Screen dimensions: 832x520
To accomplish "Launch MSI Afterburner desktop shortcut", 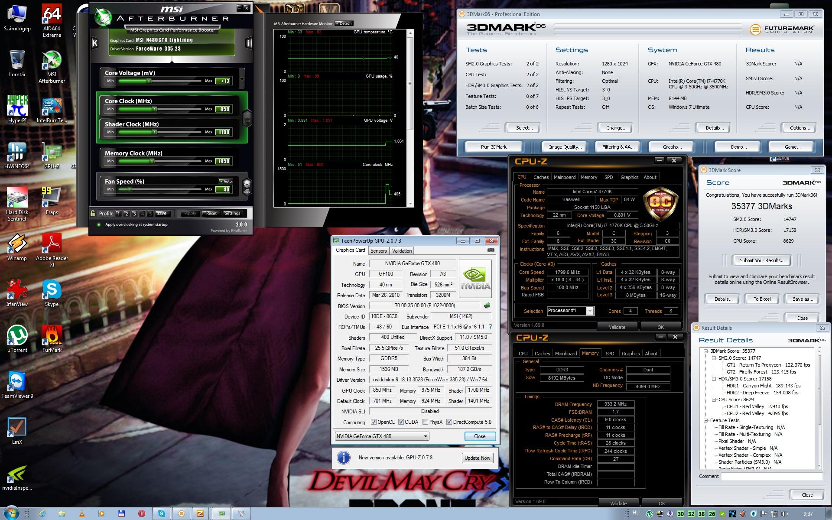I will [x=52, y=67].
